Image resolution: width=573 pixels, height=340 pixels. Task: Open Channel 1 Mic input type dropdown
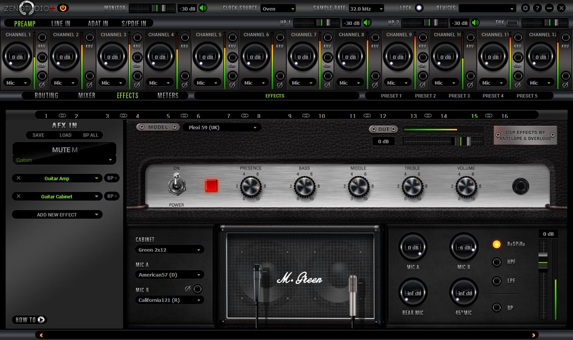17,83
